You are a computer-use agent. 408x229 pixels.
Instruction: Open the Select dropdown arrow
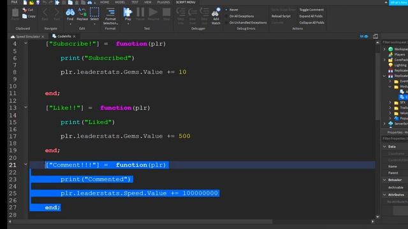94,24
